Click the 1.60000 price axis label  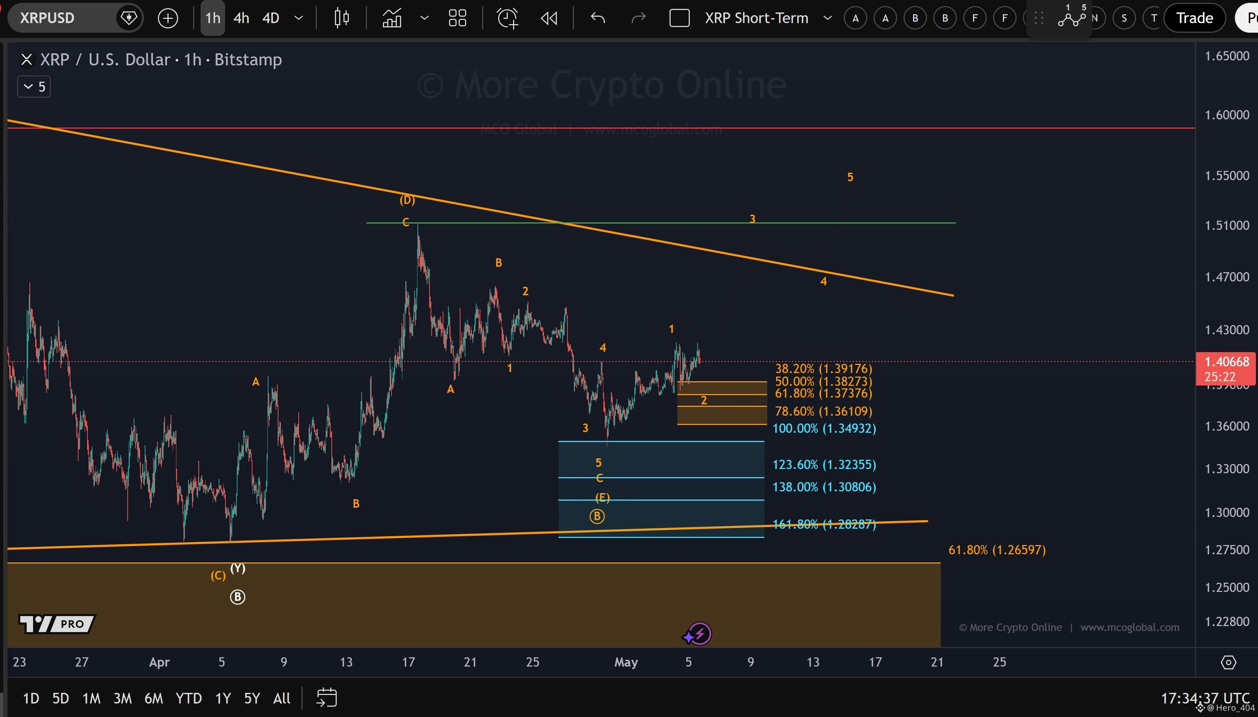click(1226, 115)
